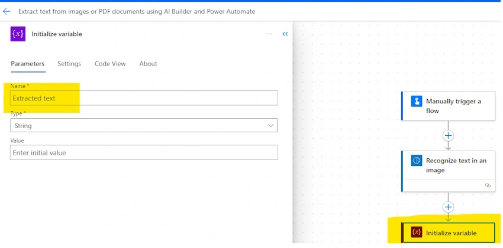Click the Value label
The image size is (503, 248).
tap(17, 141)
